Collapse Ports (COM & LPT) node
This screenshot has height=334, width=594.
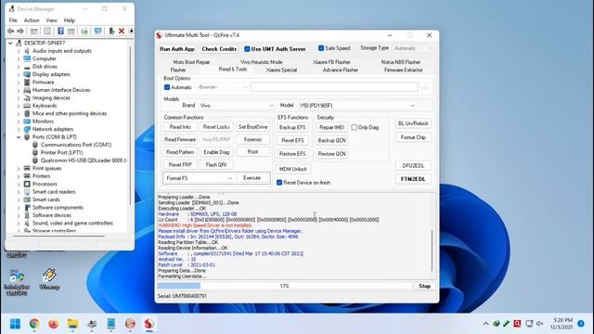coord(19,137)
